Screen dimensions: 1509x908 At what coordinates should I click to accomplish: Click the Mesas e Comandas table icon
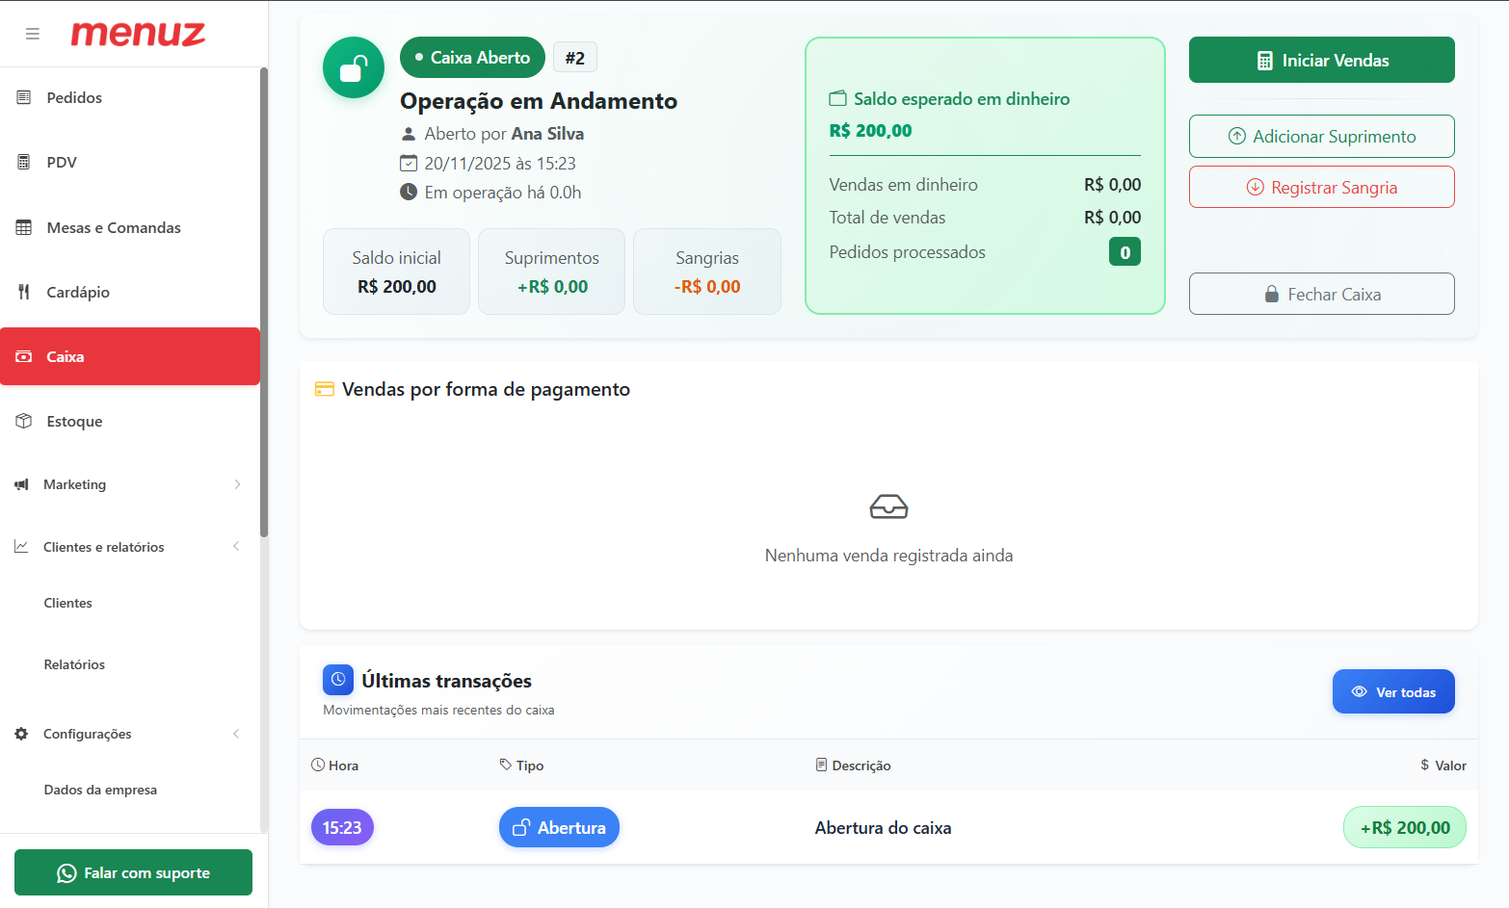24,227
